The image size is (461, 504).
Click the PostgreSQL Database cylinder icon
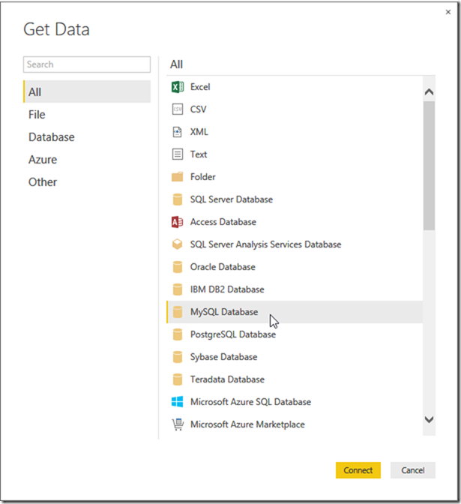point(178,334)
